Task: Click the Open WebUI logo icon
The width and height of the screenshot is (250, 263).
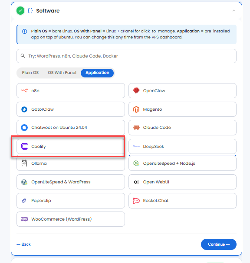Action: click(x=136, y=182)
